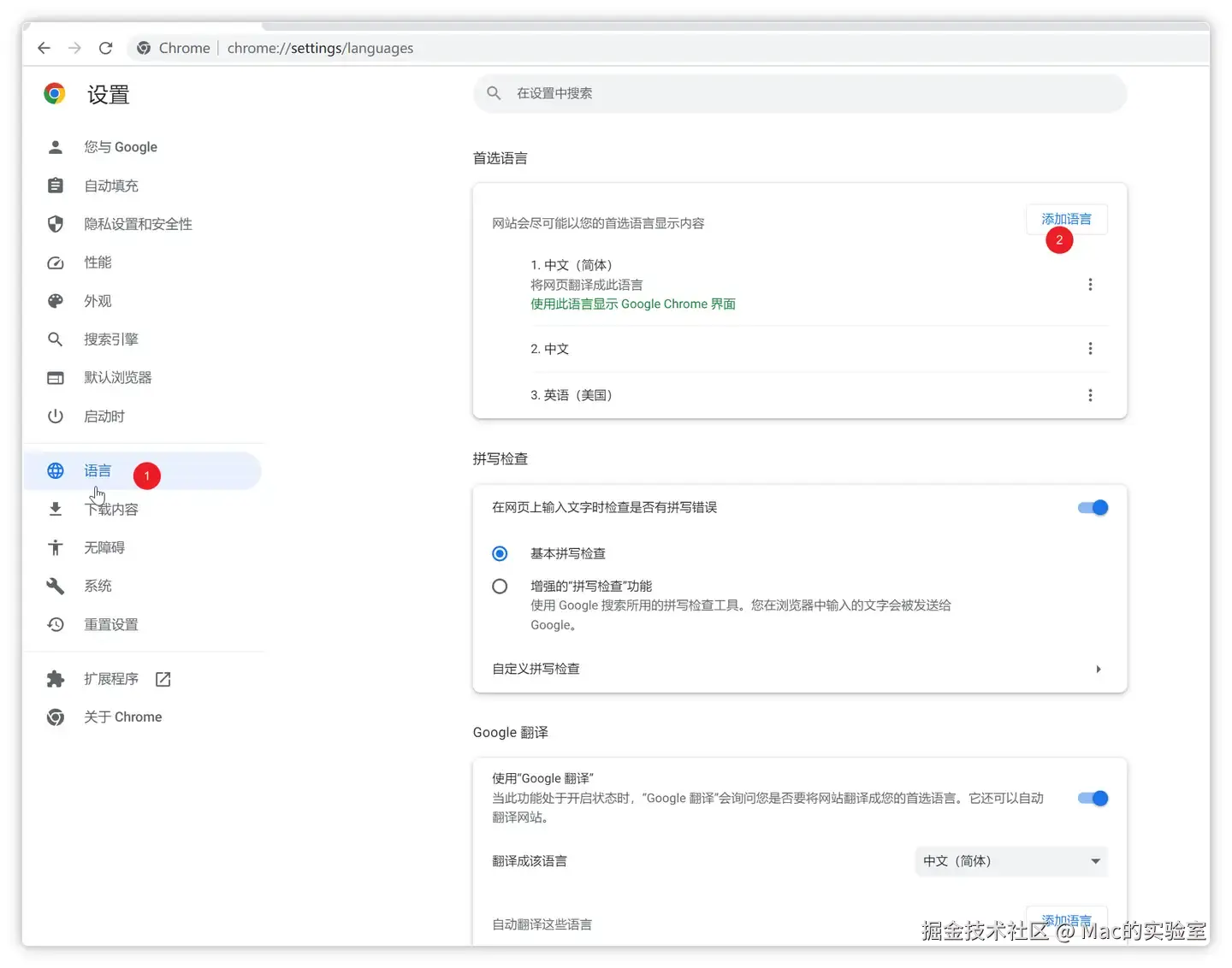Click the search icon for 搜索引擎

coord(56,339)
